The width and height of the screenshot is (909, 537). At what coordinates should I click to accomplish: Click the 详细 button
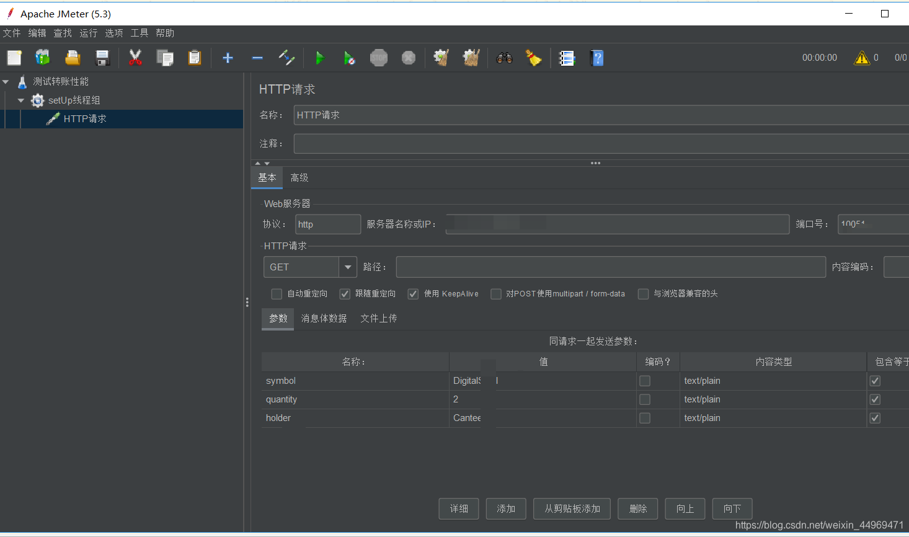[459, 508]
